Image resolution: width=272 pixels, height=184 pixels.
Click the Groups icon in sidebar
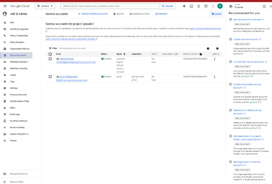coord(5,141)
